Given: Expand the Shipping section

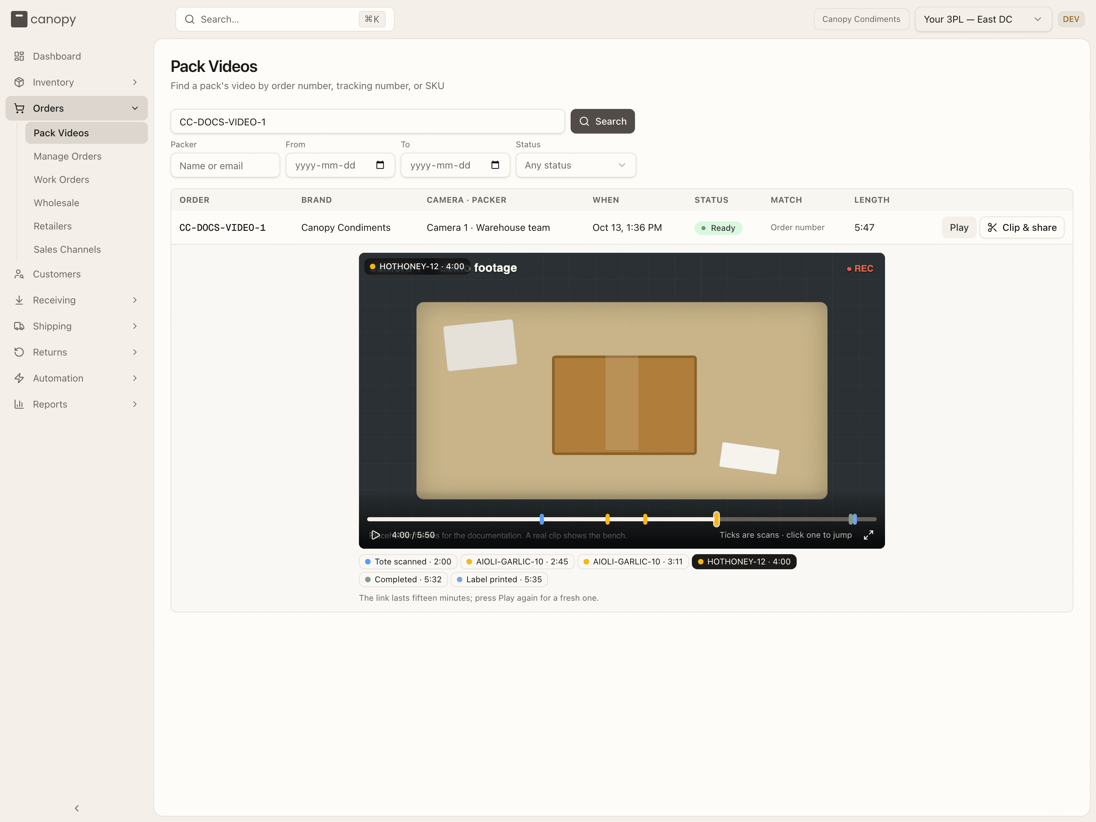Looking at the screenshot, I should point(76,326).
